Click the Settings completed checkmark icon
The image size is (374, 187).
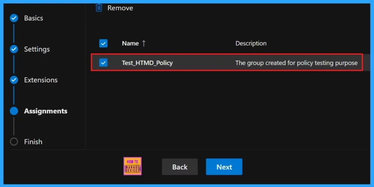tap(14, 49)
